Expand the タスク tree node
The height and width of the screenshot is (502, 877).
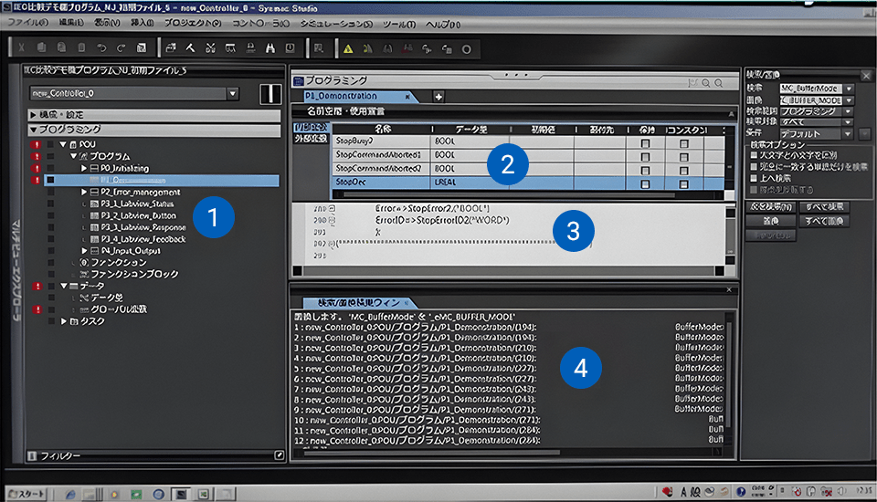(x=63, y=321)
